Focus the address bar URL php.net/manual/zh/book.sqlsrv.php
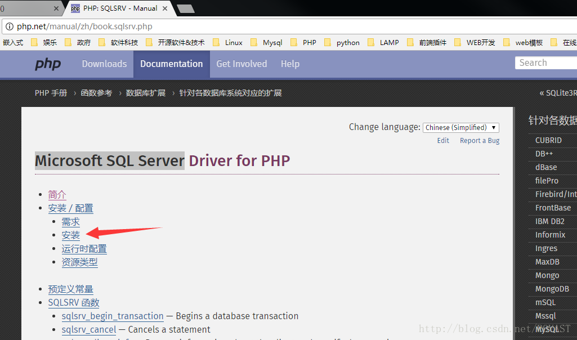This screenshot has height=340, width=577. click(x=84, y=26)
